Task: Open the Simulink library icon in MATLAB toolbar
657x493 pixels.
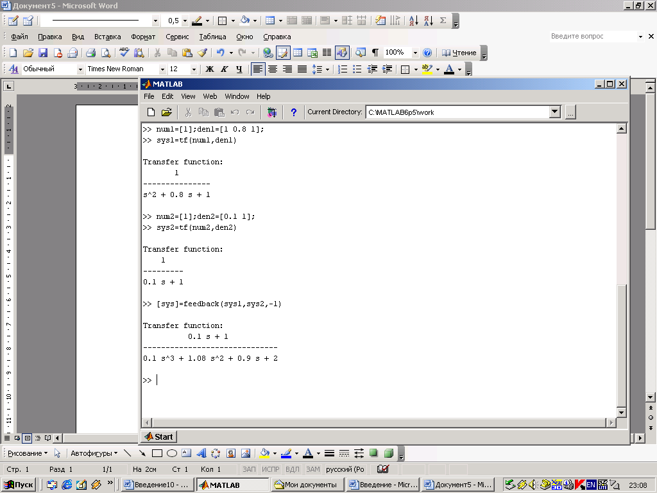Action: (x=272, y=112)
